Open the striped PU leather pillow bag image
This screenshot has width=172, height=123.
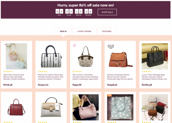pyautogui.click(x=51, y=56)
